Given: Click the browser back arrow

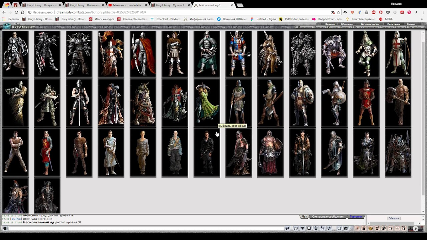Looking at the screenshot, I should point(4,12).
